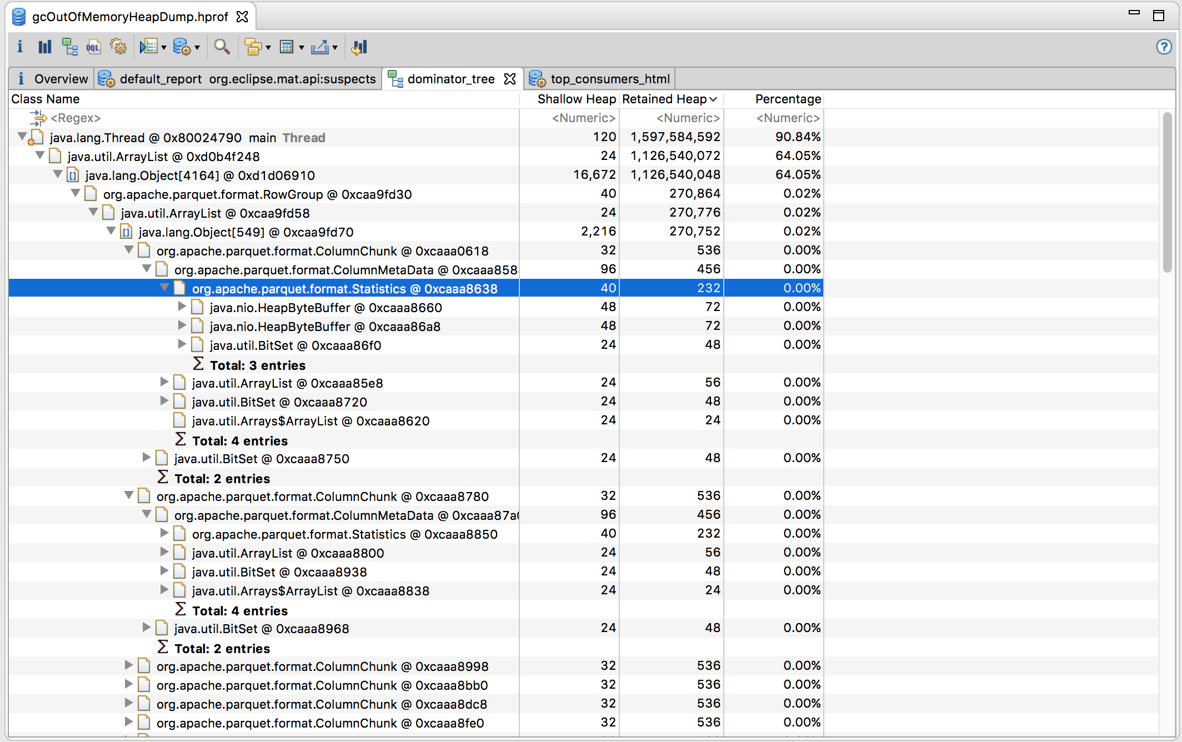1182x742 pixels.
Task: Click the magnifier find object icon
Action: [x=222, y=47]
